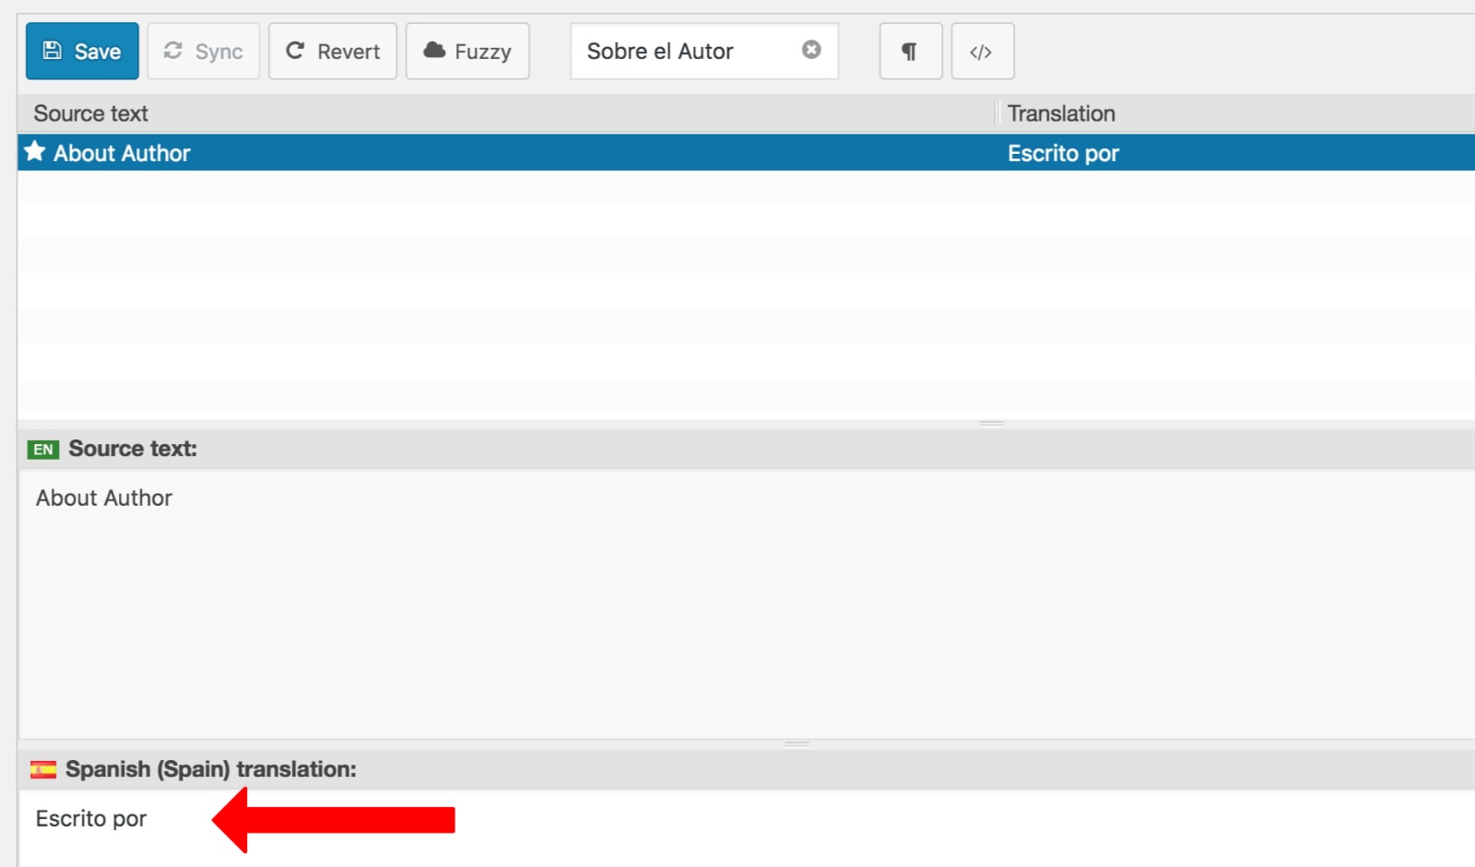The height and width of the screenshot is (867, 1475).
Task: Click the Spanish flag icon
Action: (43, 769)
